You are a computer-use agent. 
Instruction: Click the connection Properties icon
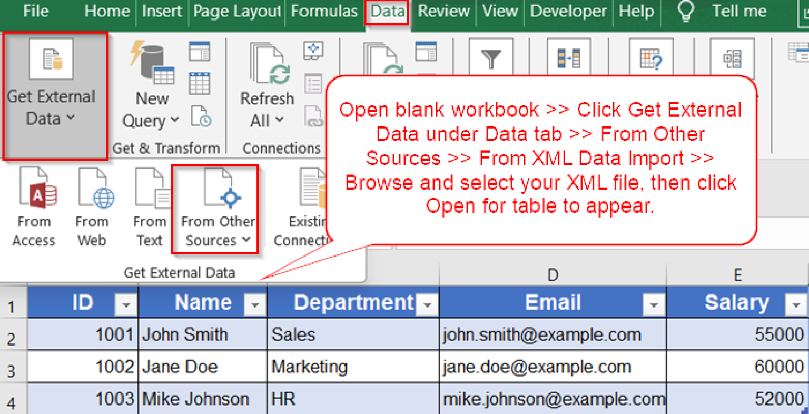click(313, 83)
